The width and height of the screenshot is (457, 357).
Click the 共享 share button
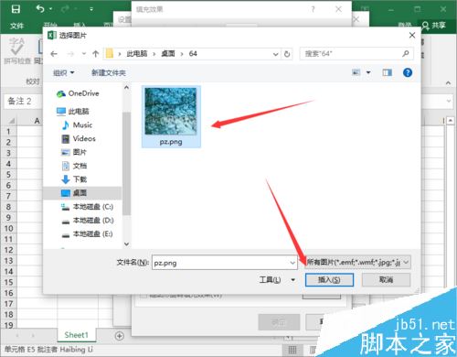[434, 26]
